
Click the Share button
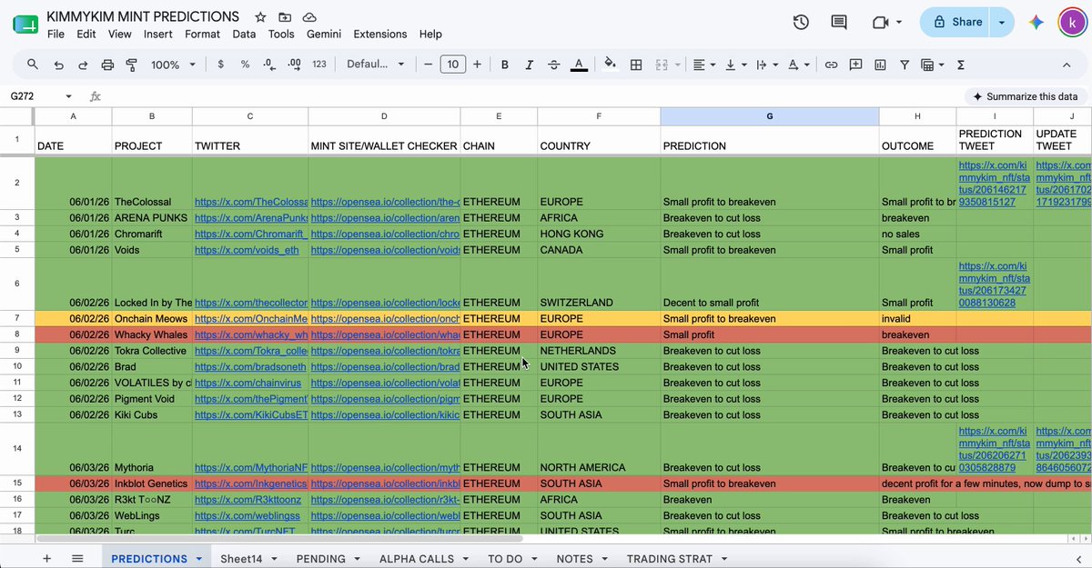(x=956, y=22)
